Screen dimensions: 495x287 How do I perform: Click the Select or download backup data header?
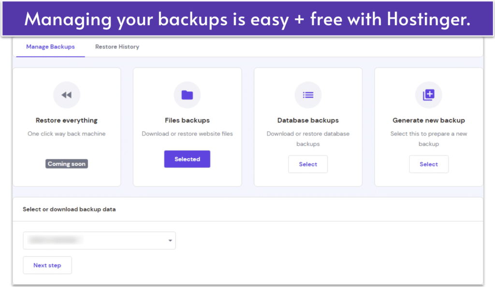71,209
